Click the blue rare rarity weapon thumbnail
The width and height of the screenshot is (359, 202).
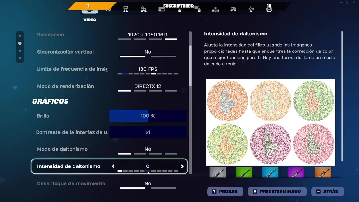coord(270,173)
